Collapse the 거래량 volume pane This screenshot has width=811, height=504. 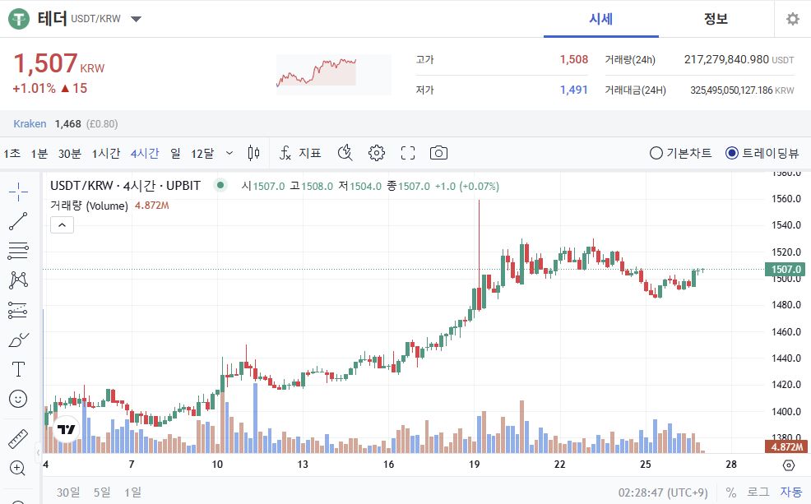coord(62,224)
